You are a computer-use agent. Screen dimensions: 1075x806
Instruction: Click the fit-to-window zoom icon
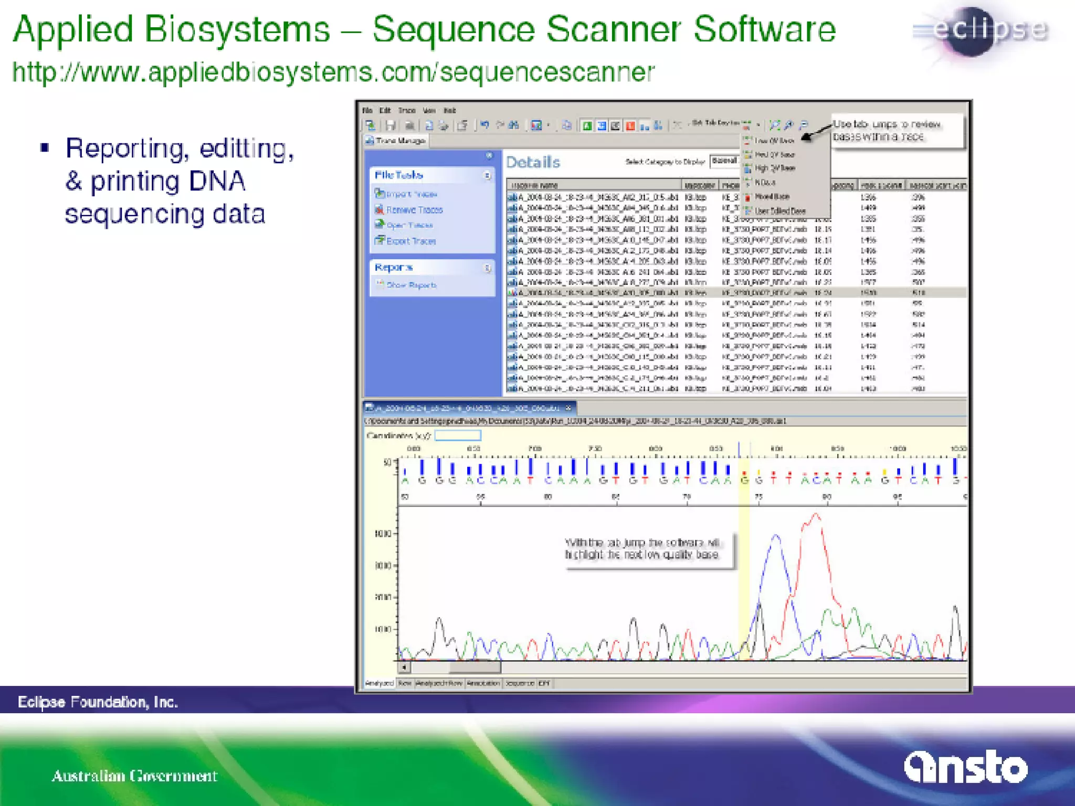click(x=774, y=125)
